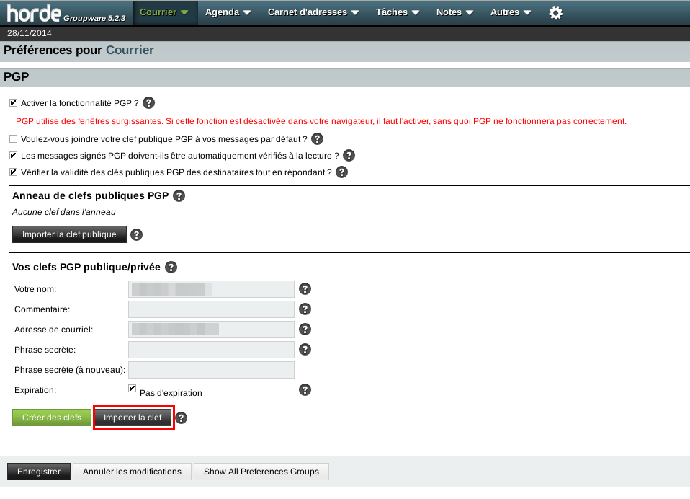Click the Commentaire input field
The image size is (690, 499).
coord(211,309)
